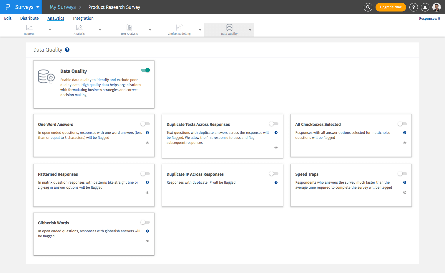The height and width of the screenshot is (273, 445).
Task: Click the search magnifier icon
Action: (x=368, y=7)
